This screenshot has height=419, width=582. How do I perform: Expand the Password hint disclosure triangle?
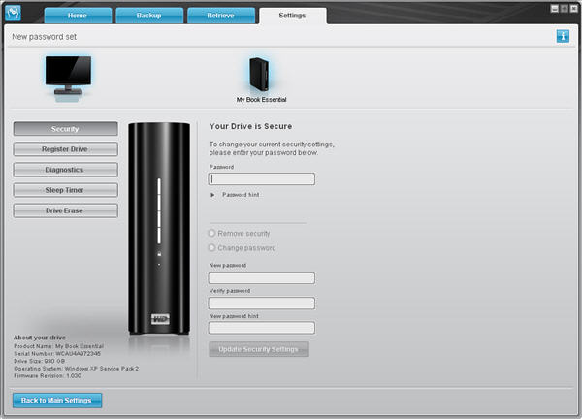click(213, 195)
